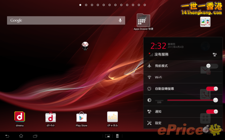This screenshot has height=140, width=225.
Task: Tap the 2:32 clock in quick panel
Action: click(158, 46)
